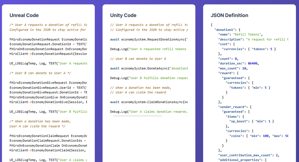This screenshot has height=162, width=299.
Task: Click line "EconomyDonationGiveRequest.DonationId = TE"
Action: coord(48,92)
